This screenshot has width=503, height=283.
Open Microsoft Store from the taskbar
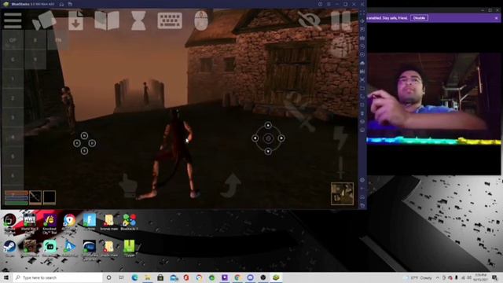click(160, 277)
